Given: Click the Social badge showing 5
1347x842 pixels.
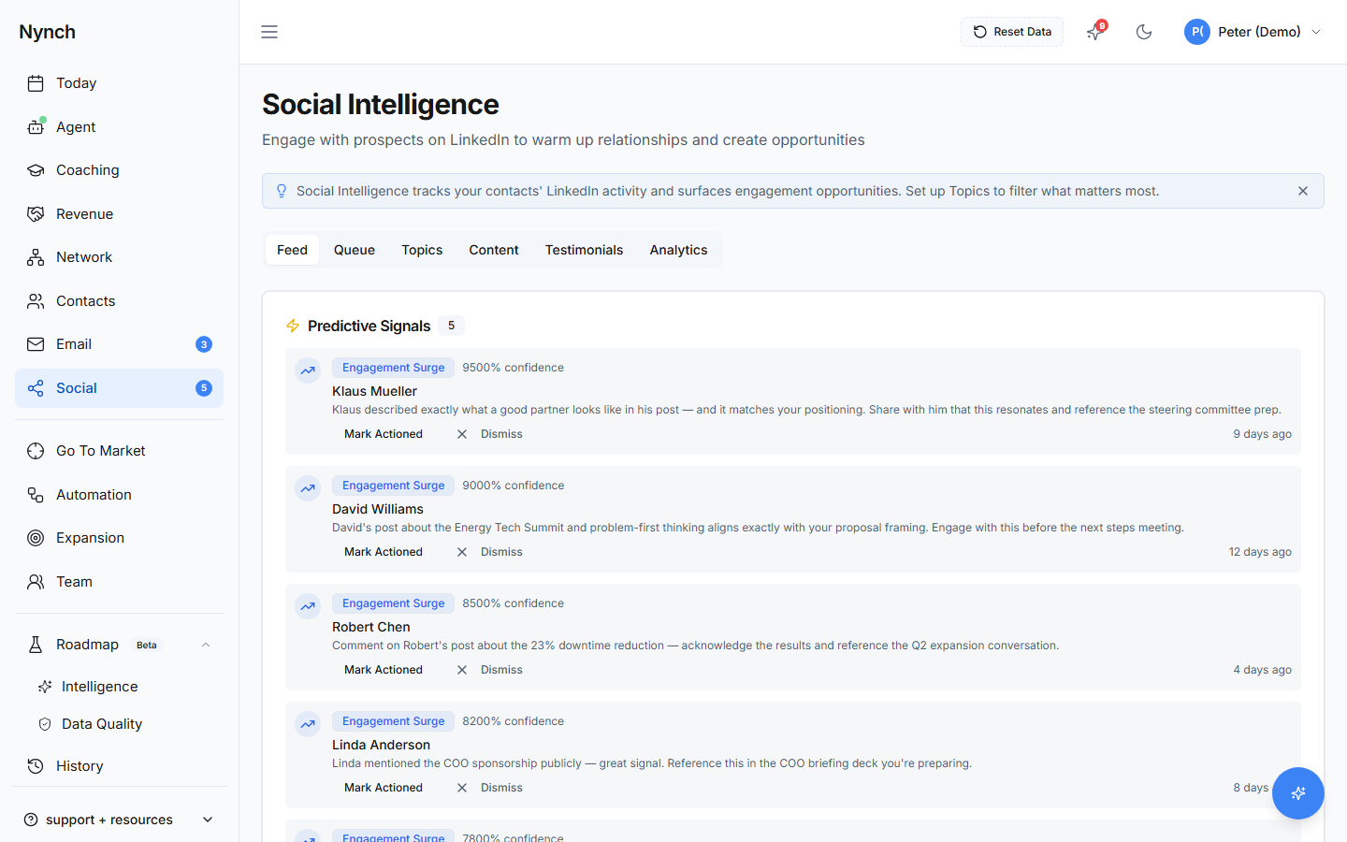Looking at the screenshot, I should coord(204,388).
